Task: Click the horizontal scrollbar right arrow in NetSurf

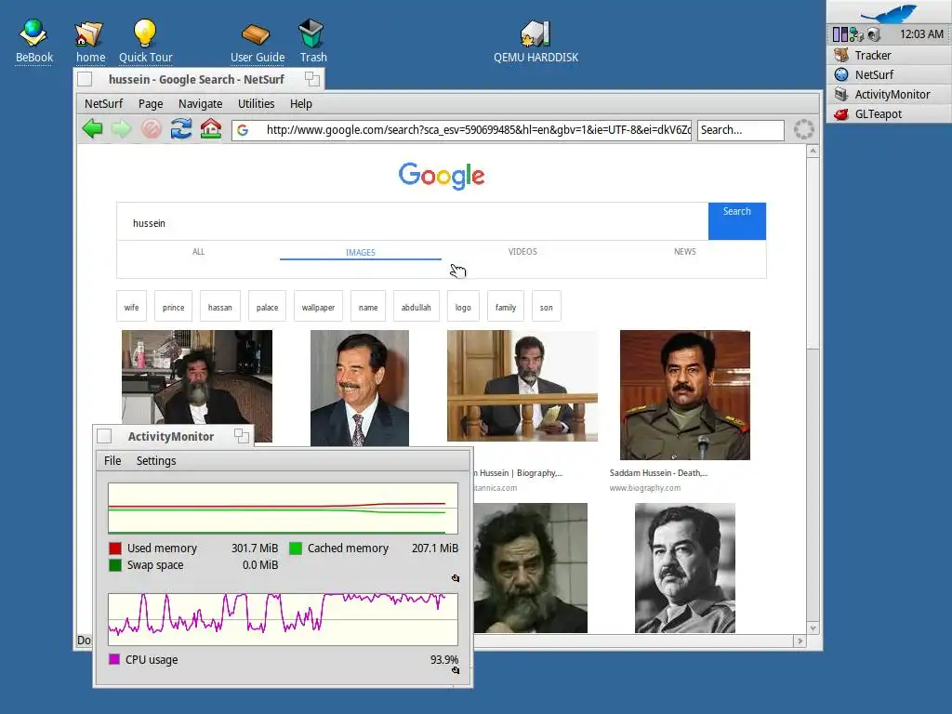Action: coord(800,641)
